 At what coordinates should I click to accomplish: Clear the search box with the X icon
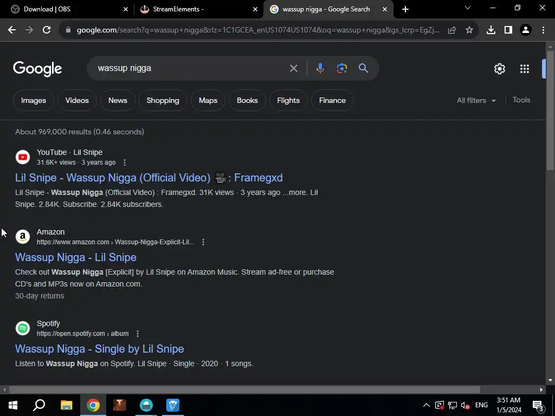293,68
